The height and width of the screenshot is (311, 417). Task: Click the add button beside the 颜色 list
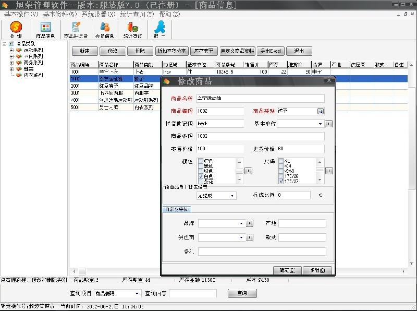pyautogui.click(x=248, y=170)
